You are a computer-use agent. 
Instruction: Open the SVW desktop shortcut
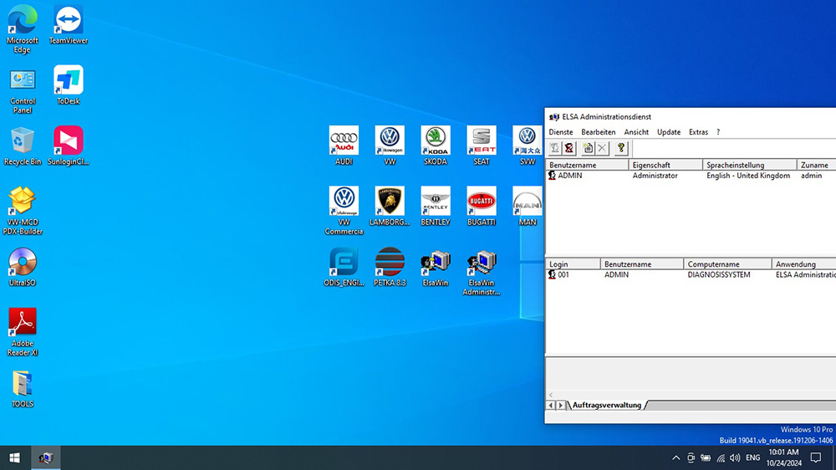[528, 146]
